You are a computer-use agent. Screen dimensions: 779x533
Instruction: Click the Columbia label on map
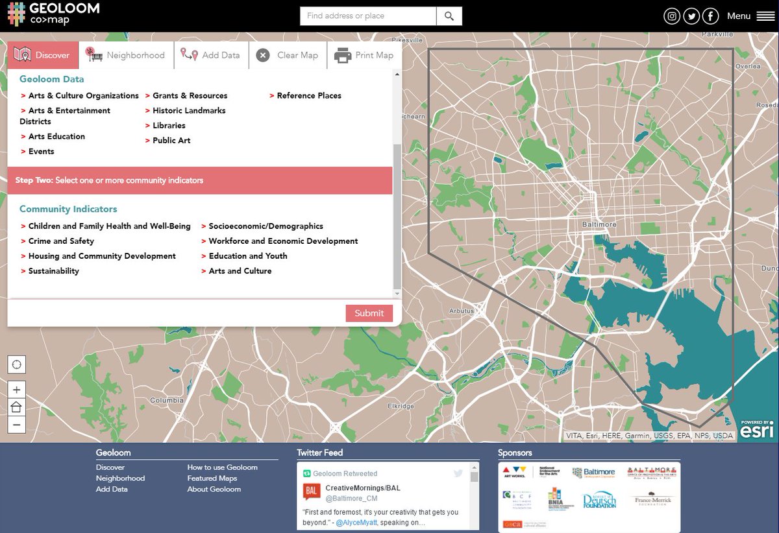pyautogui.click(x=167, y=400)
